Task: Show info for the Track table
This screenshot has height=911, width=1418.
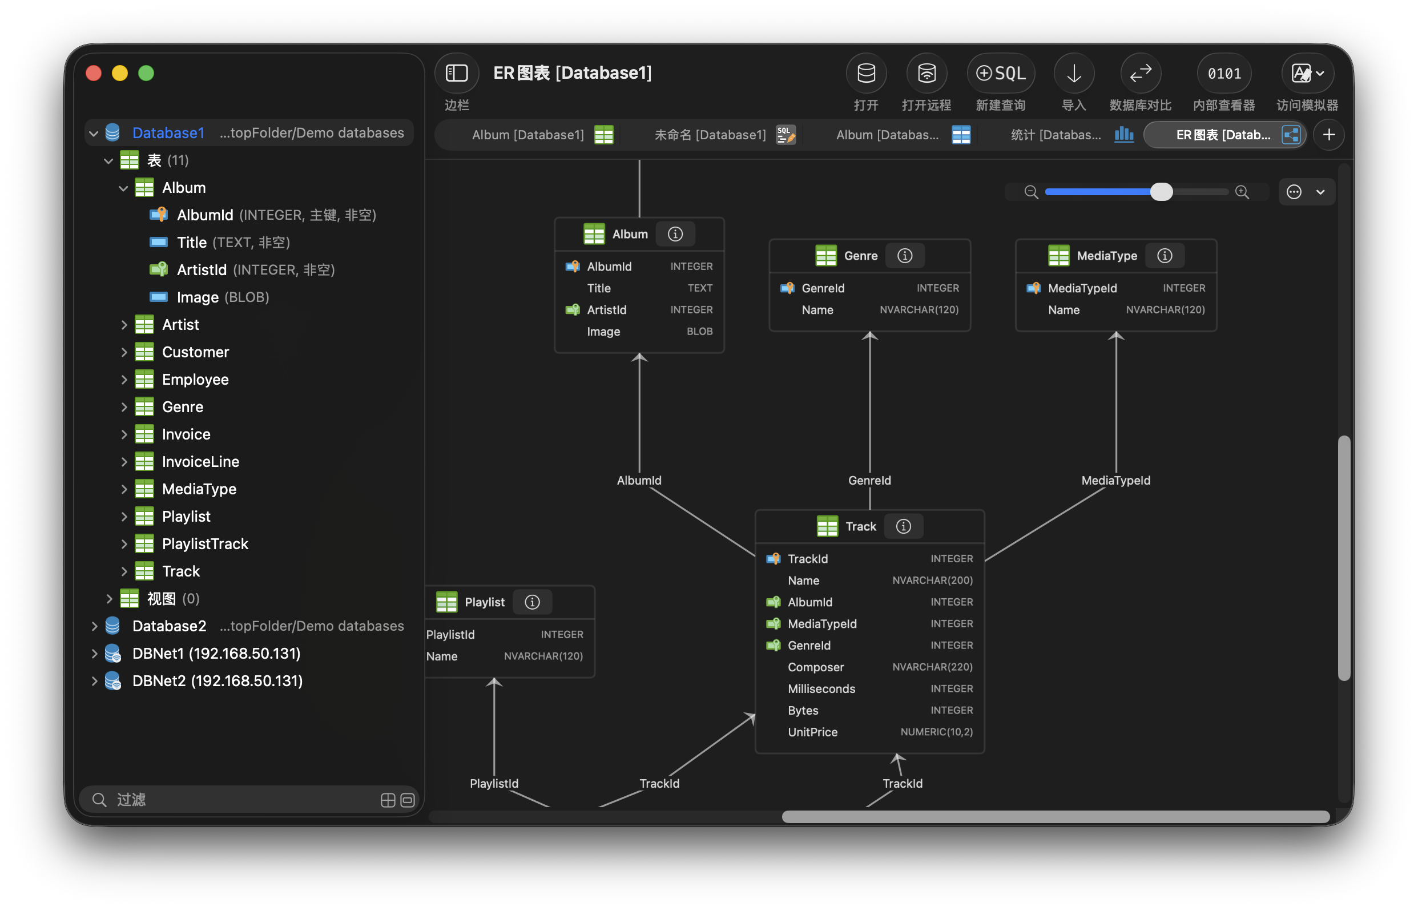Action: (903, 526)
